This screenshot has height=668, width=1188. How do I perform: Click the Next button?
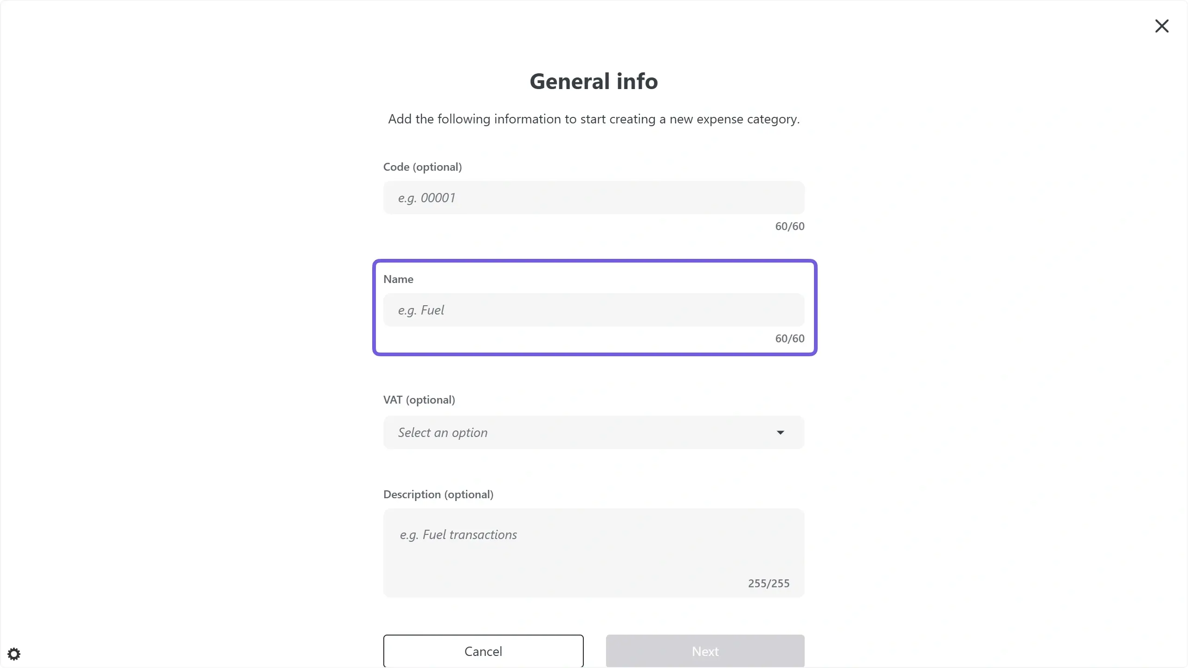click(705, 651)
